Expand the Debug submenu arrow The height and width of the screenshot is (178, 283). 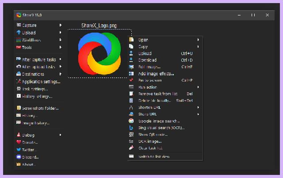pos(61,135)
